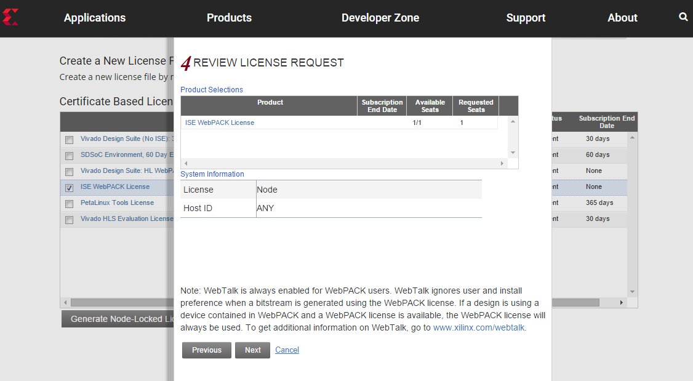This screenshot has width=693, height=381.
Task: Click the Vivado HLS Evaluation License link
Action: 126,219
